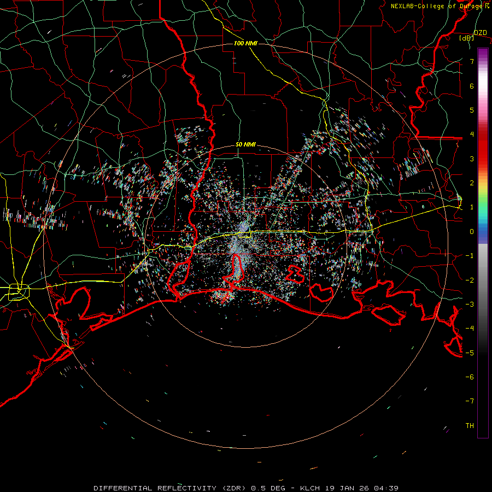Click the 3 value on color scale
Image resolution: width=492 pixels, height=492 pixels.
472,159
